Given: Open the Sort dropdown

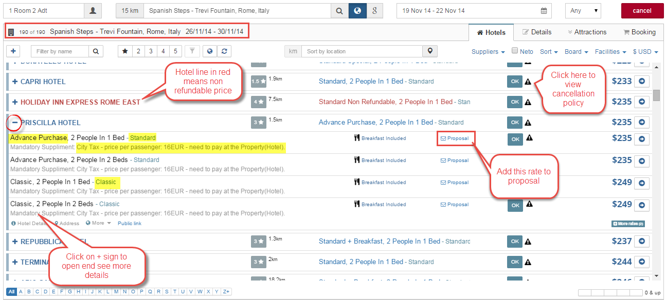Looking at the screenshot, I should [x=548, y=51].
